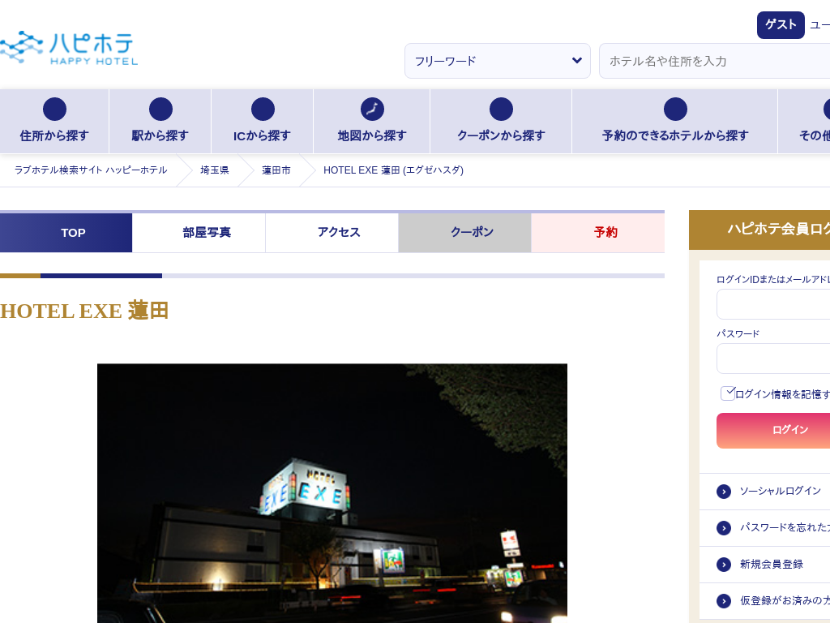This screenshot has width=830, height=623.
Task: Click the HOTEL EXE 蓮田 (エグゼハスダ) breadcrumb text
Action: tap(393, 170)
